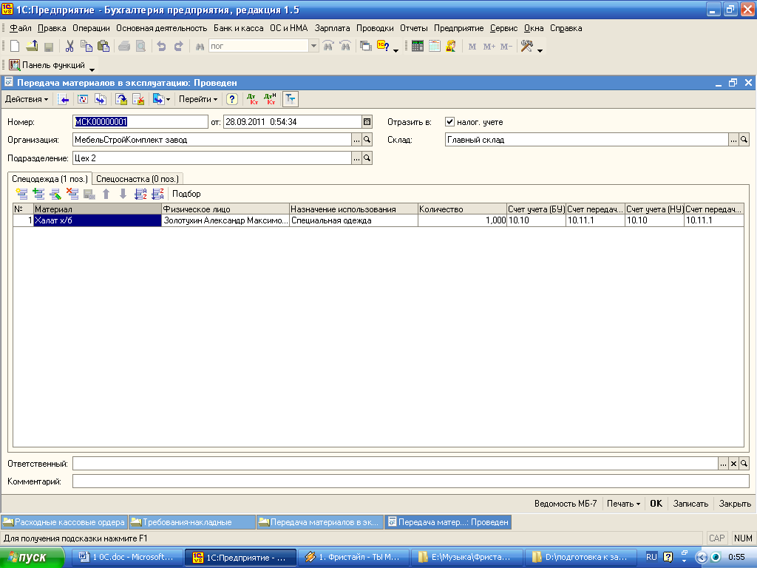Open the Файл menu
The width and height of the screenshot is (757, 568).
click(x=20, y=28)
